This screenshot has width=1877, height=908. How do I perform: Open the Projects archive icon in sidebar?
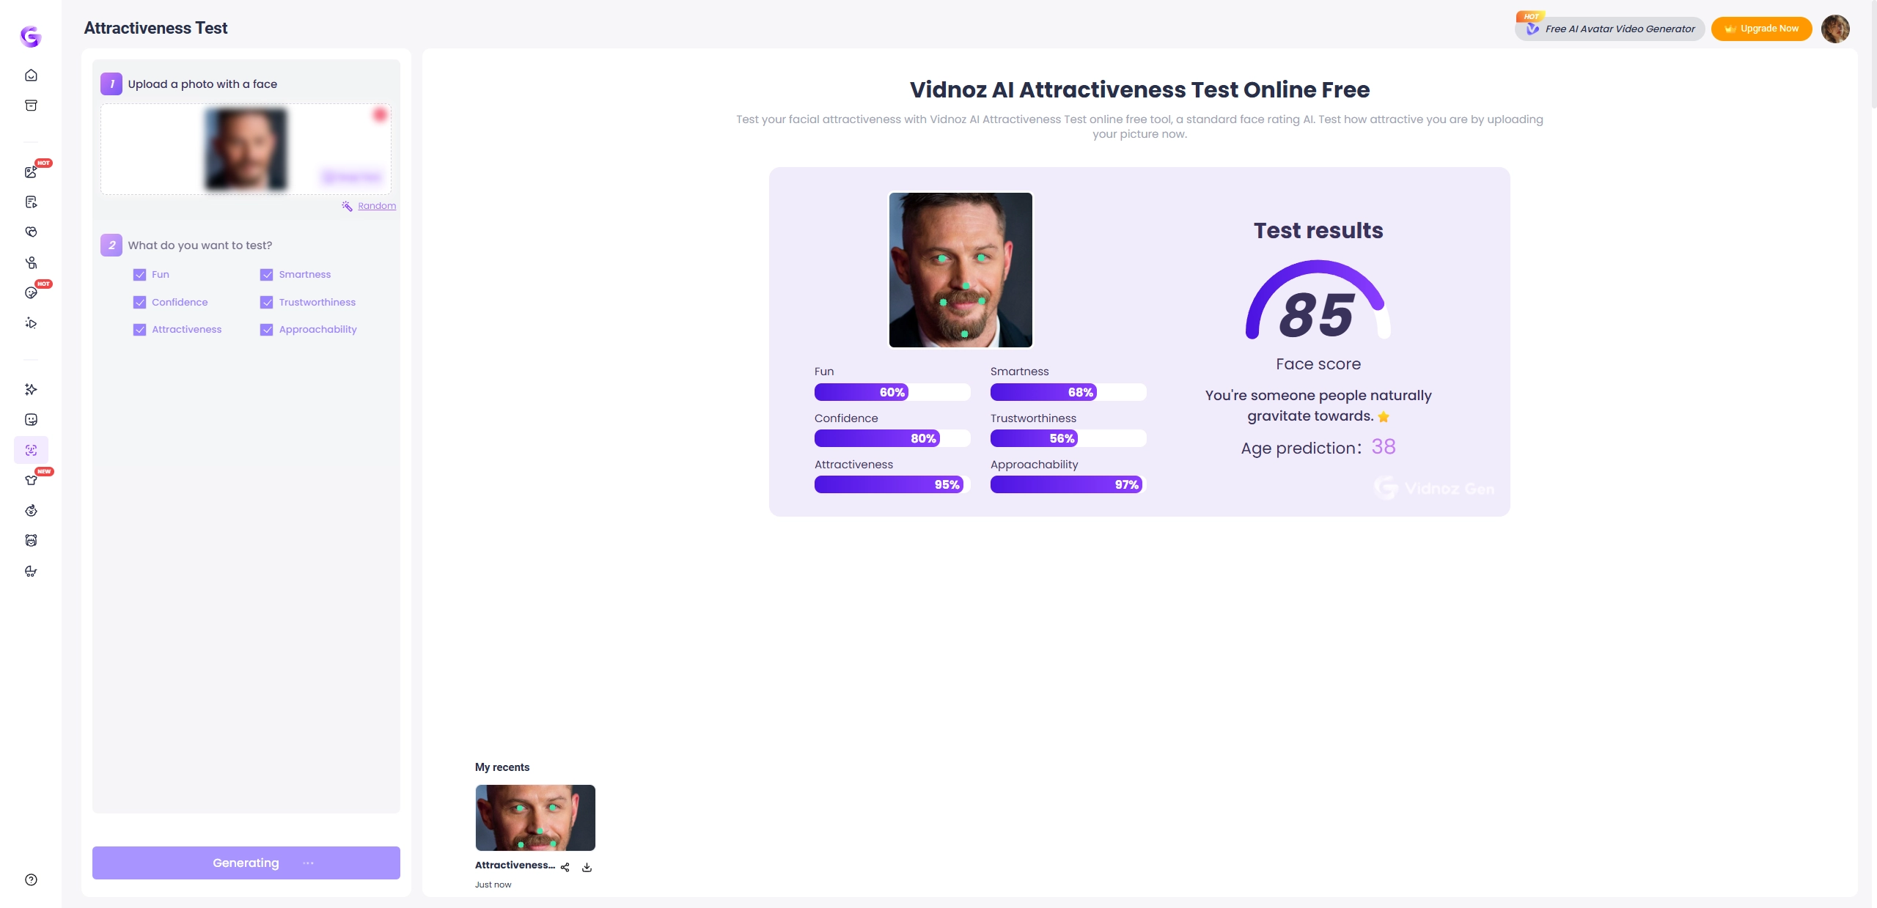pos(31,105)
